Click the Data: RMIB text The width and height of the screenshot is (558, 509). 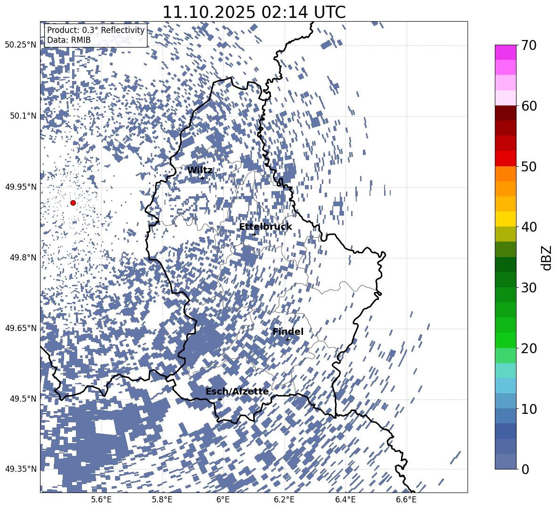click(x=69, y=40)
